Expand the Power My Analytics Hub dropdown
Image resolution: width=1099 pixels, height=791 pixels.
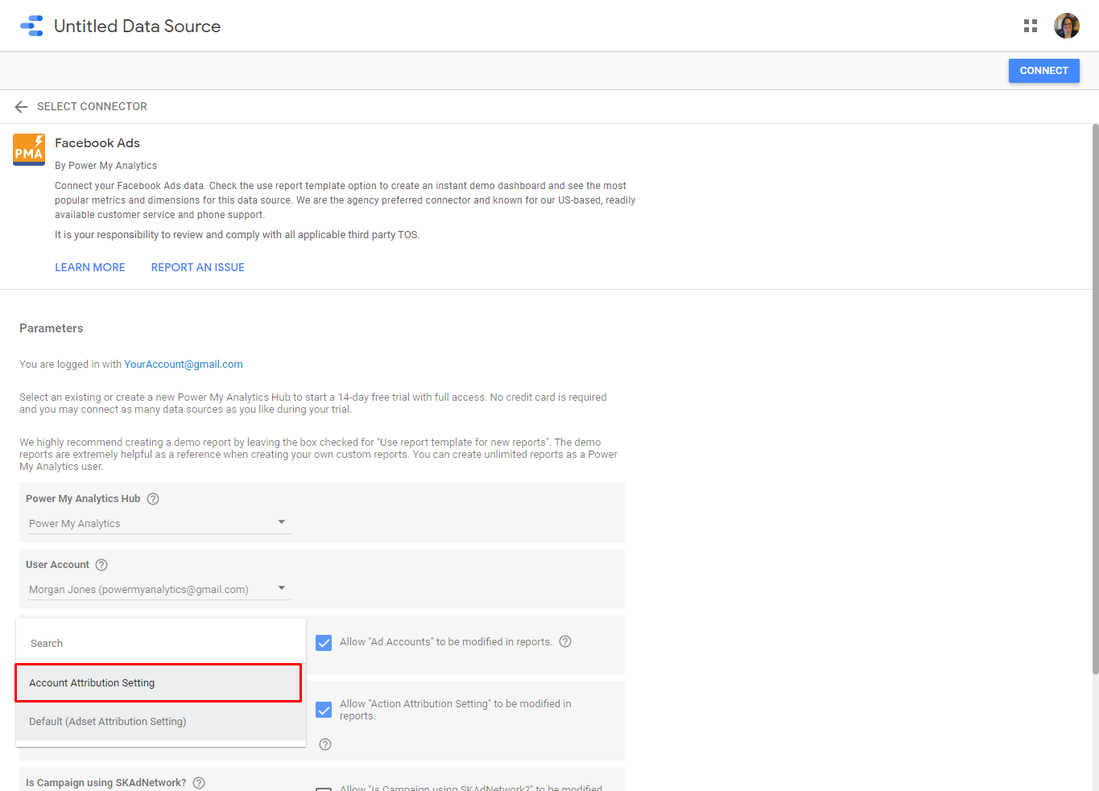pos(159,523)
